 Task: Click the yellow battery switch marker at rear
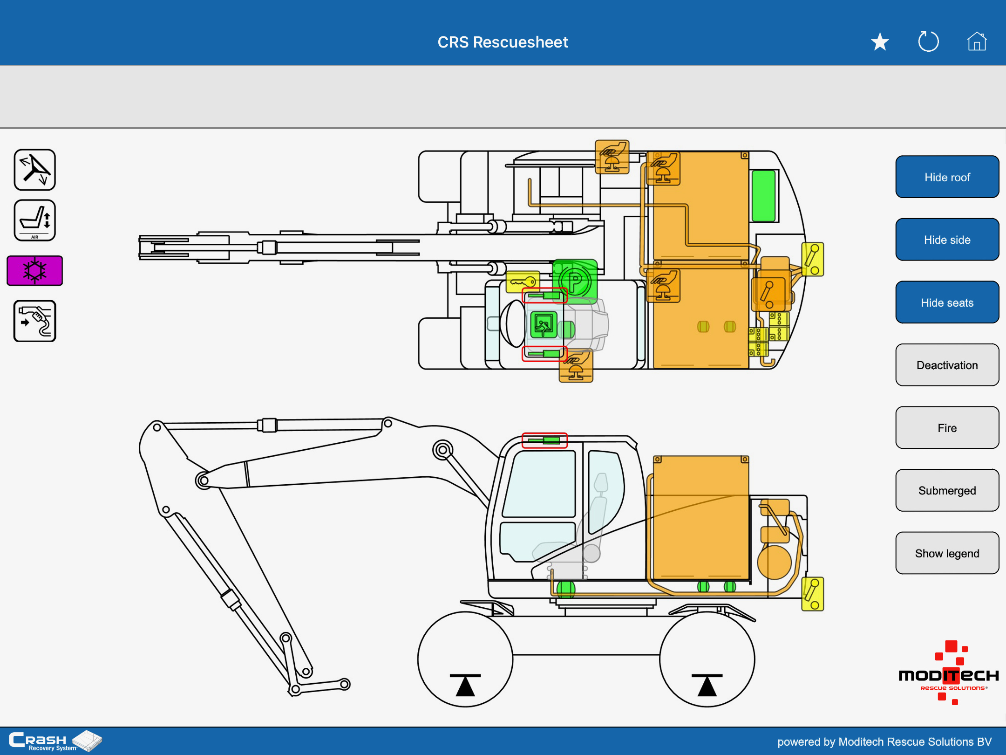pos(812,260)
